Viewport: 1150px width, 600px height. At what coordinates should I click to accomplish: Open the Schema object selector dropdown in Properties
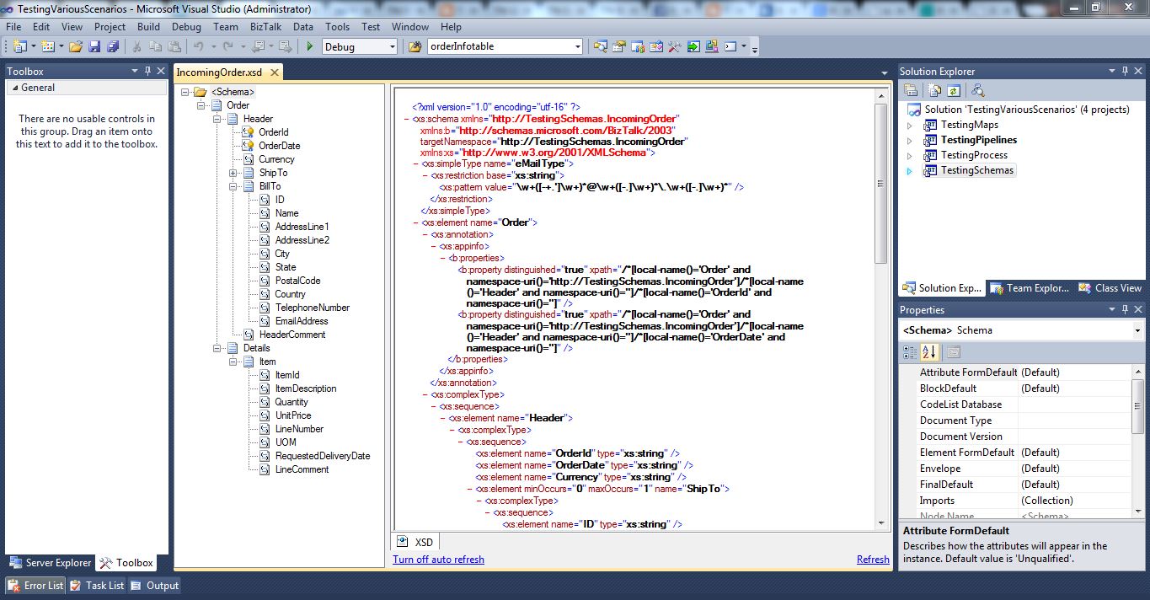coord(1137,330)
